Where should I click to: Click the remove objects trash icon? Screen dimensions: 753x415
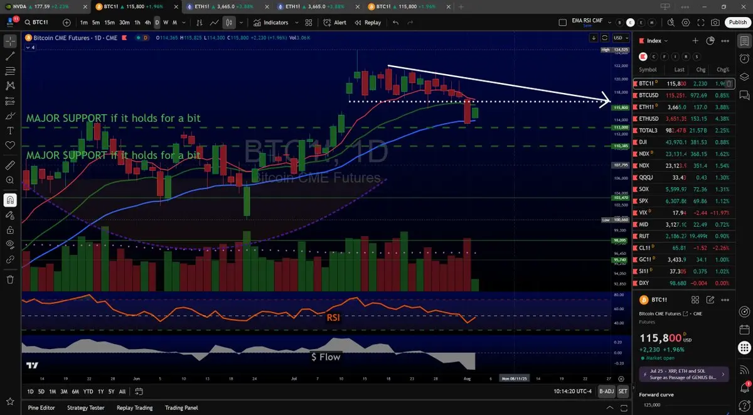click(10, 279)
